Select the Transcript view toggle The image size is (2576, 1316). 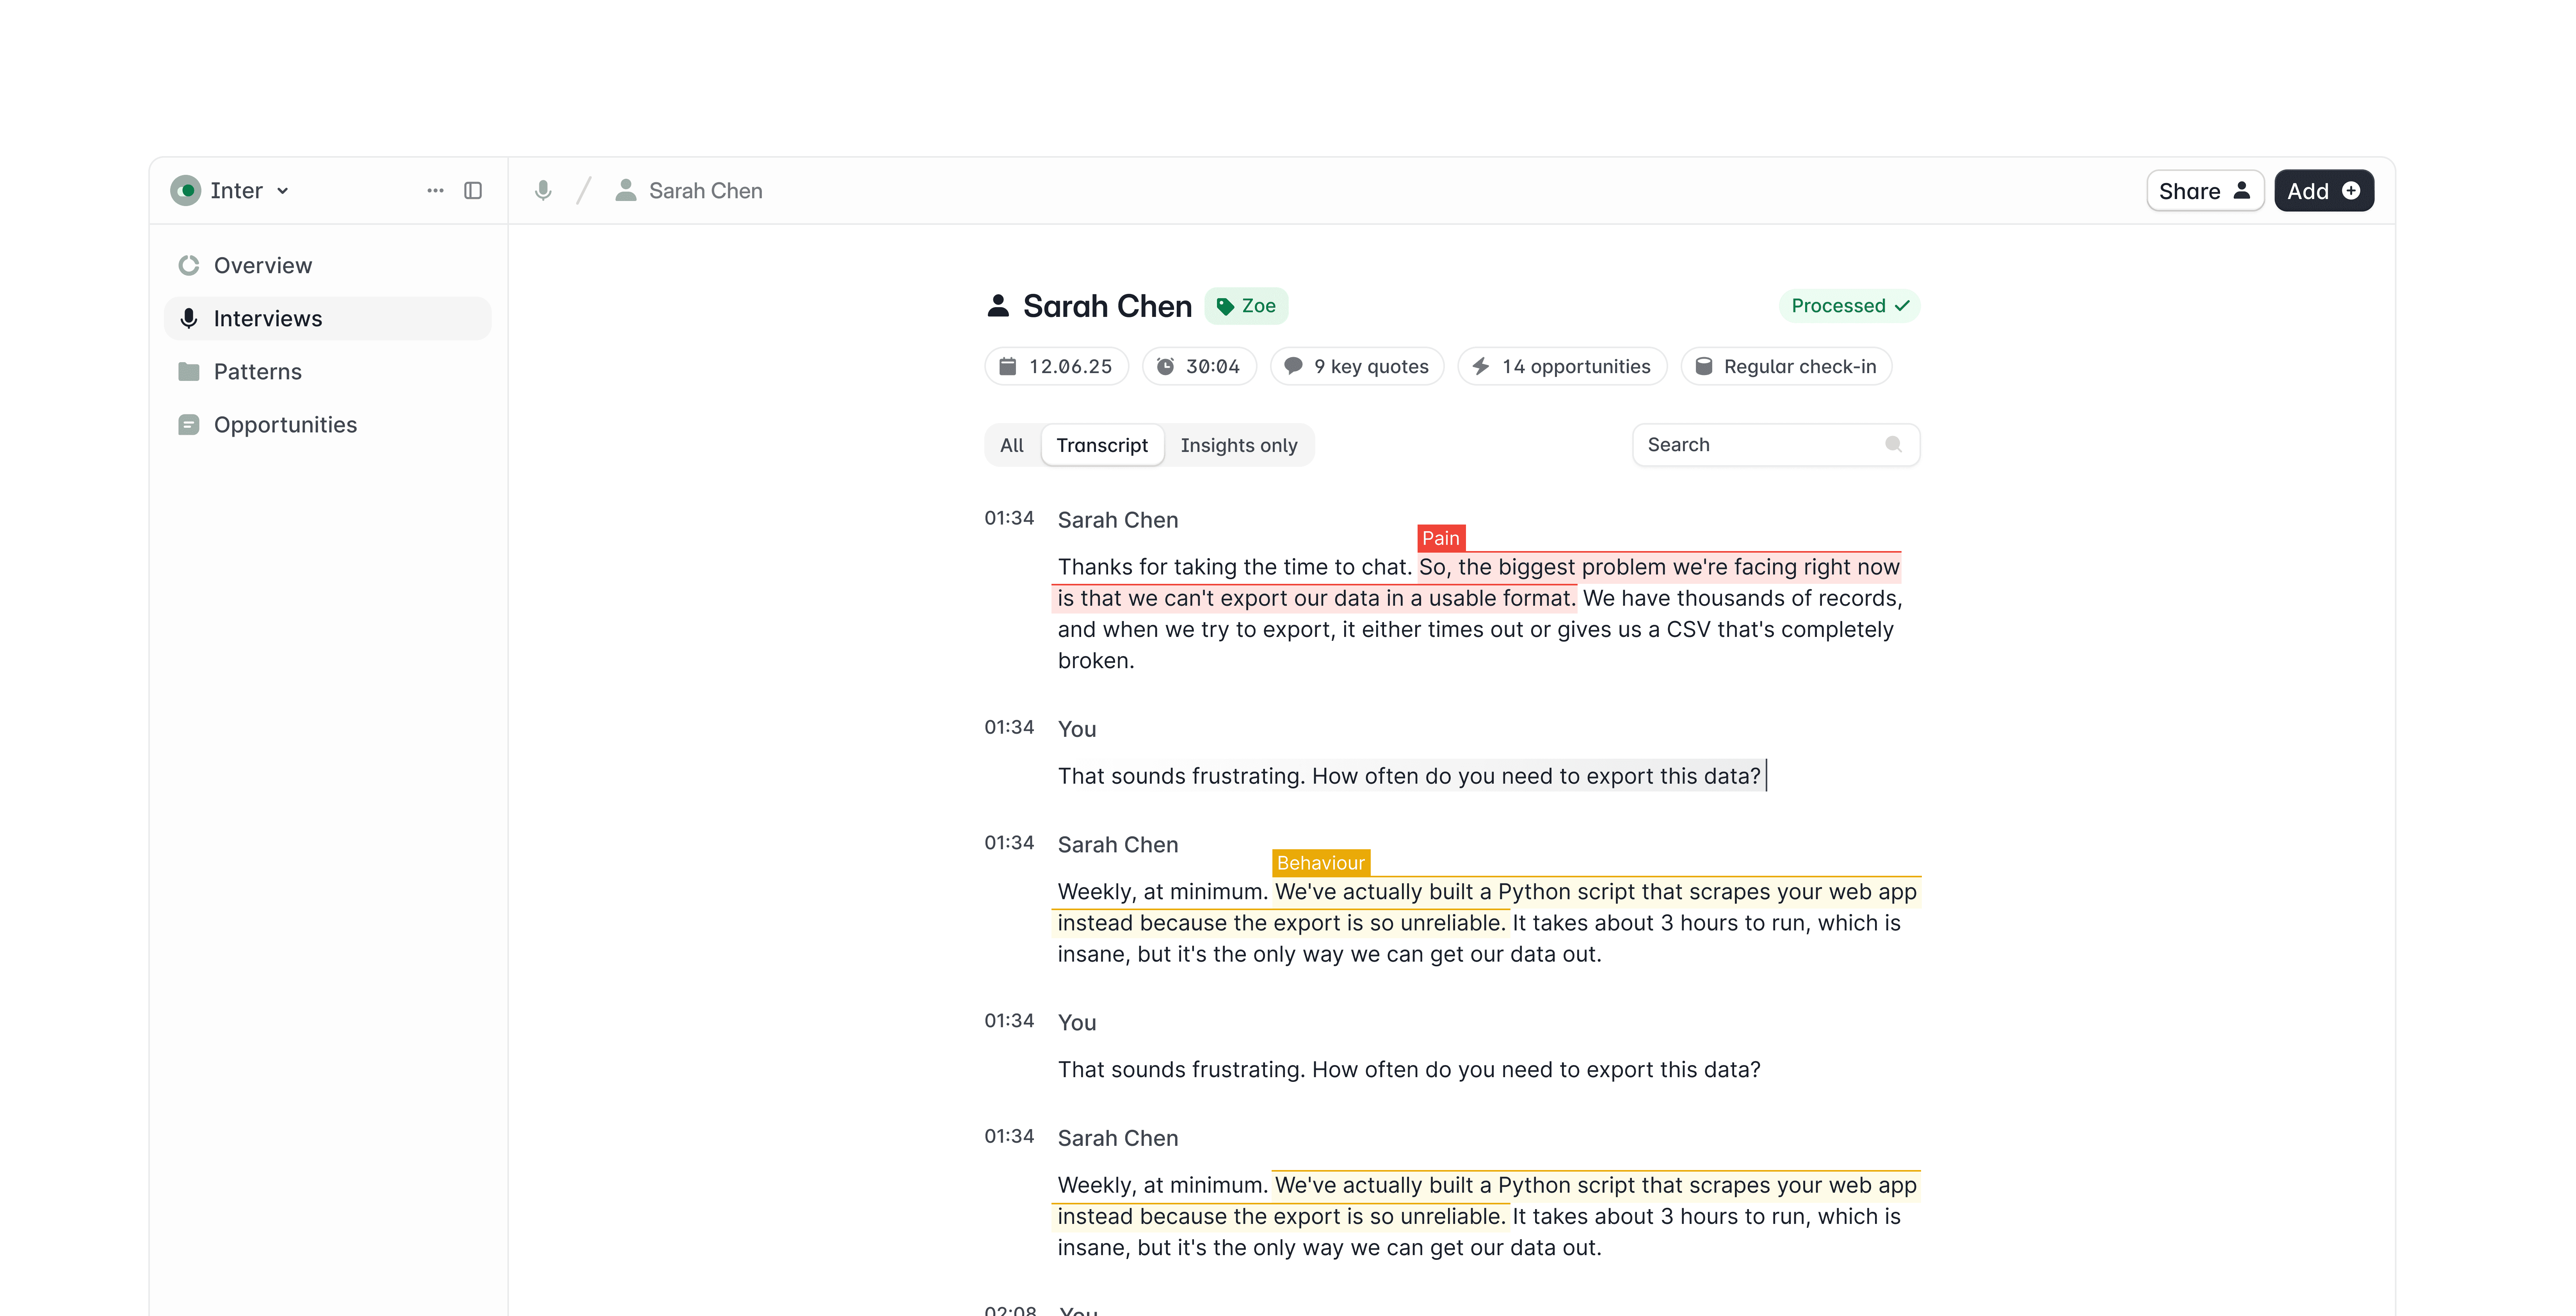point(1102,445)
